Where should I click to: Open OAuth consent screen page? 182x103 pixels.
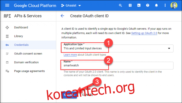pyautogui.click(x=28, y=54)
